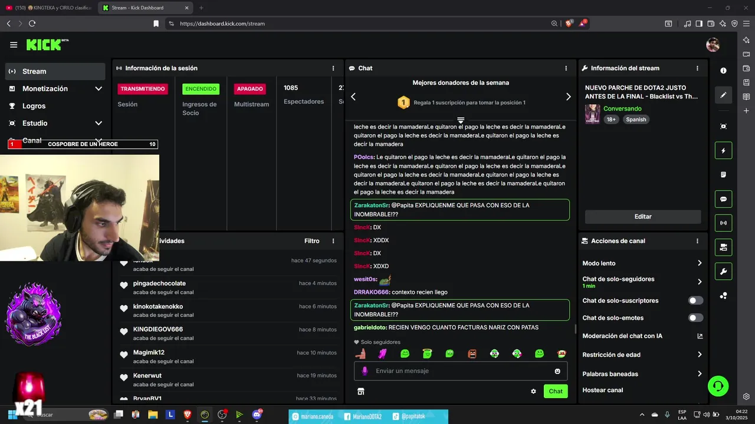Bookmark the page in address bar
755x424 pixels.
click(156, 24)
